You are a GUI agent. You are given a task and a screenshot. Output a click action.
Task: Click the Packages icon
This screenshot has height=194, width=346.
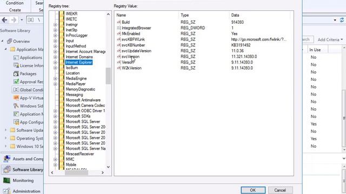pos(16,74)
